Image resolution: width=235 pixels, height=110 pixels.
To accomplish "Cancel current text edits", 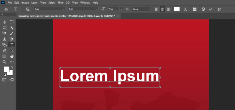I will point(203,9).
